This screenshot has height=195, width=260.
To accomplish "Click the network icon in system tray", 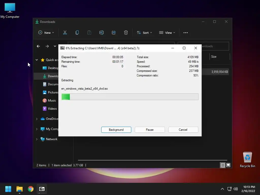I will (230, 189).
